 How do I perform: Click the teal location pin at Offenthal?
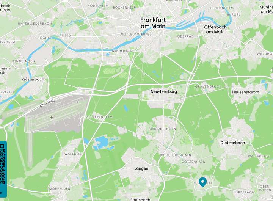(x=202, y=182)
